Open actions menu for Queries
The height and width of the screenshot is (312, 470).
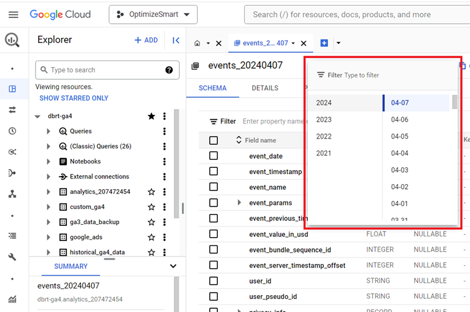(164, 131)
